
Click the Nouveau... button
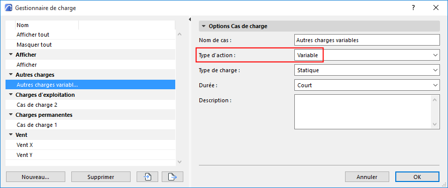[x=36, y=177]
